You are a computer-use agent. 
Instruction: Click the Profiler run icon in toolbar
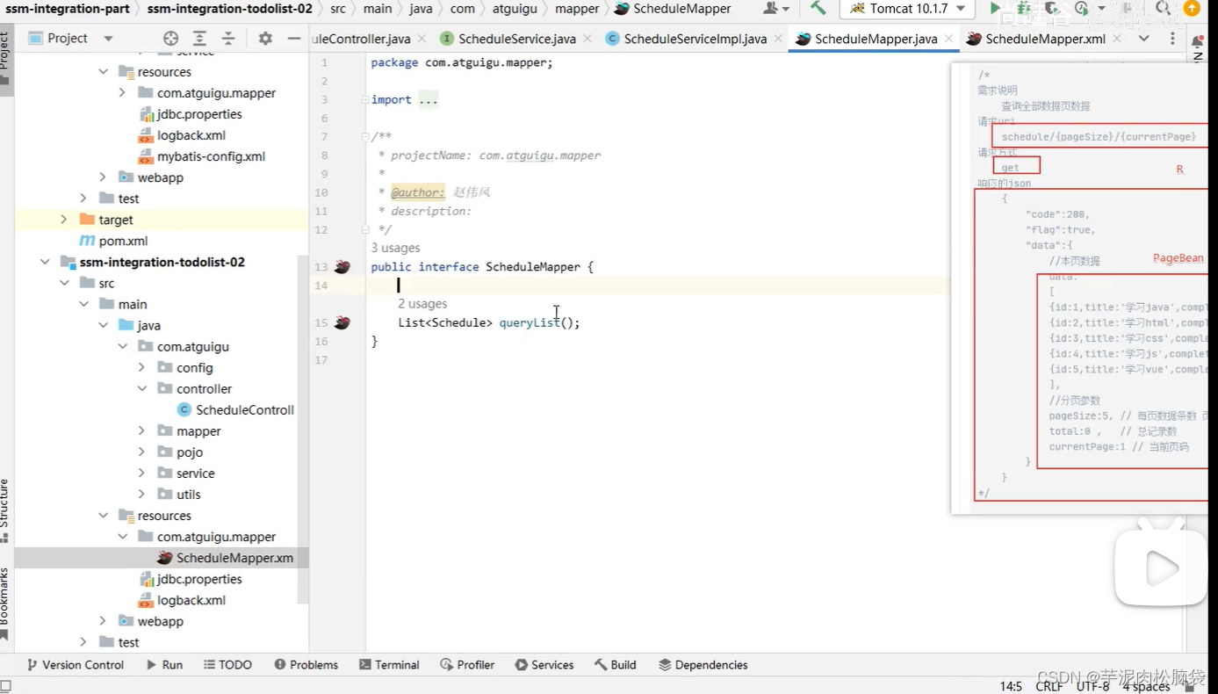pos(1080,8)
